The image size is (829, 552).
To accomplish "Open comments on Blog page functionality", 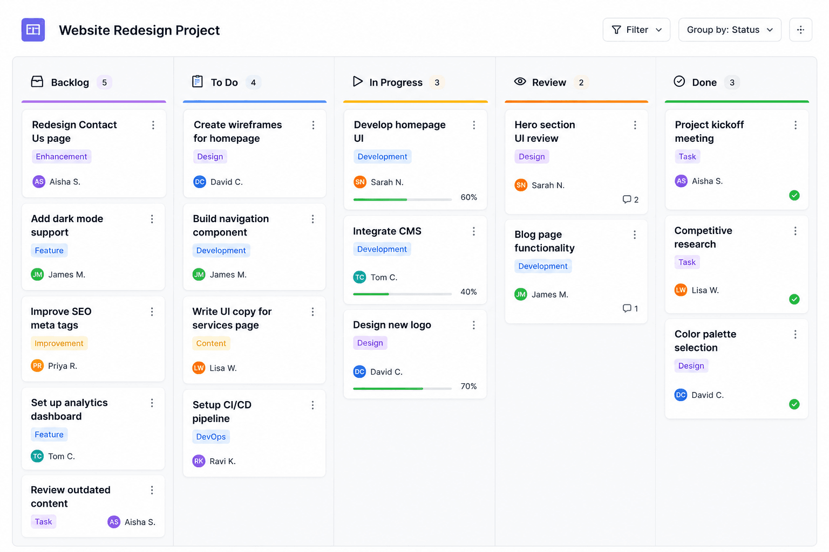I will (x=630, y=308).
